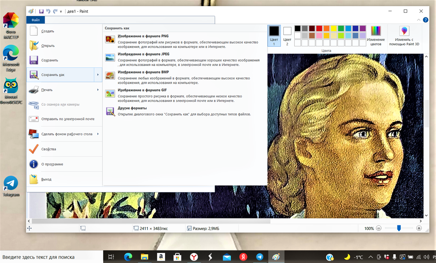Click the zoom out minus button
The height and width of the screenshot is (263, 436).
pos(379,228)
